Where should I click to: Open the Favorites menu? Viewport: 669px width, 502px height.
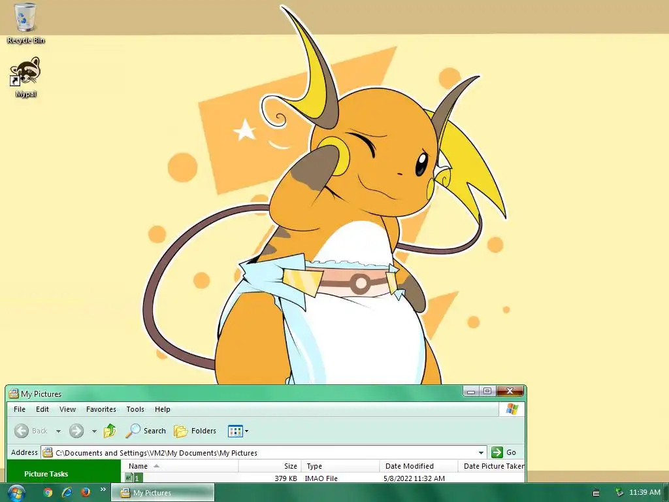[x=101, y=409]
